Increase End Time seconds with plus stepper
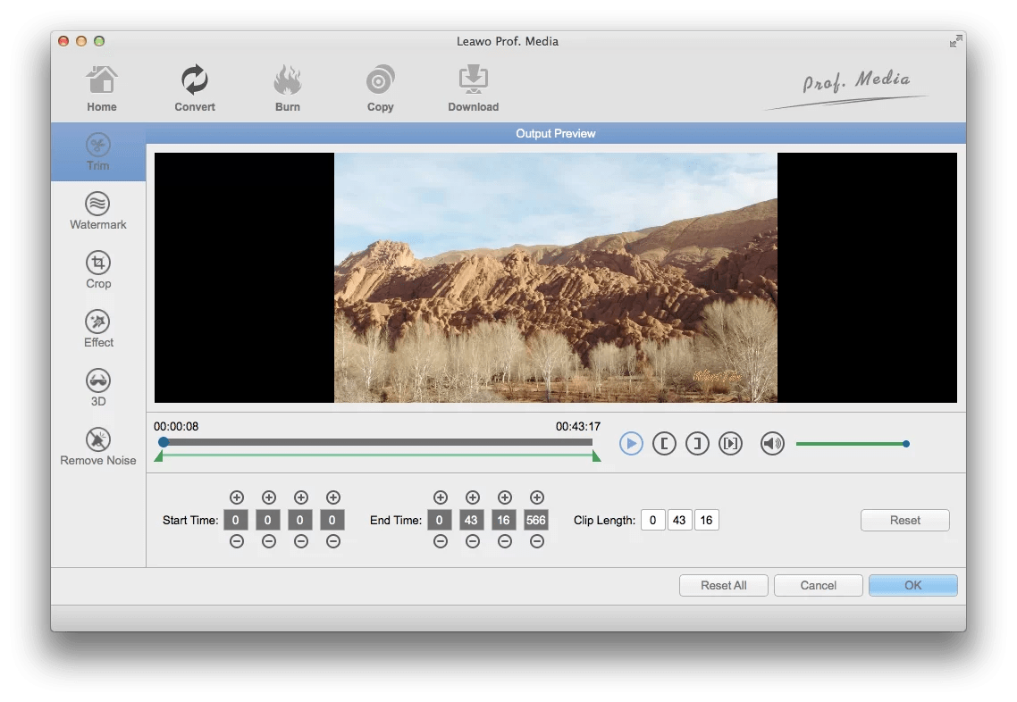 coord(504,497)
